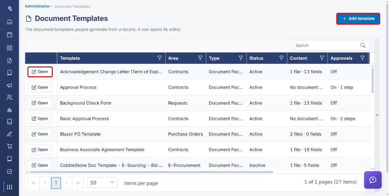Follow the Administration breadcrumb link
The height and width of the screenshot is (196, 389).
tap(37, 6)
